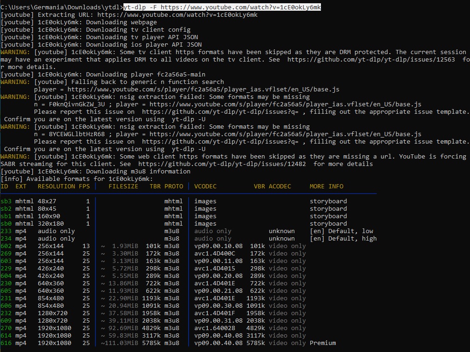Click the 'Downloading m3u8 information' line
The height and width of the screenshot is (352, 470).
click(138, 172)
